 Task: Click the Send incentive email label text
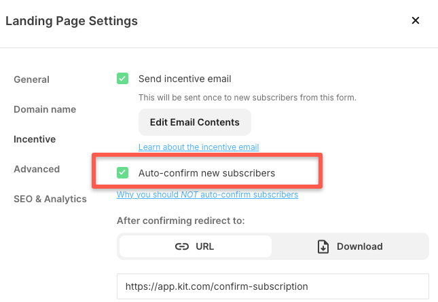click(185, 79)
